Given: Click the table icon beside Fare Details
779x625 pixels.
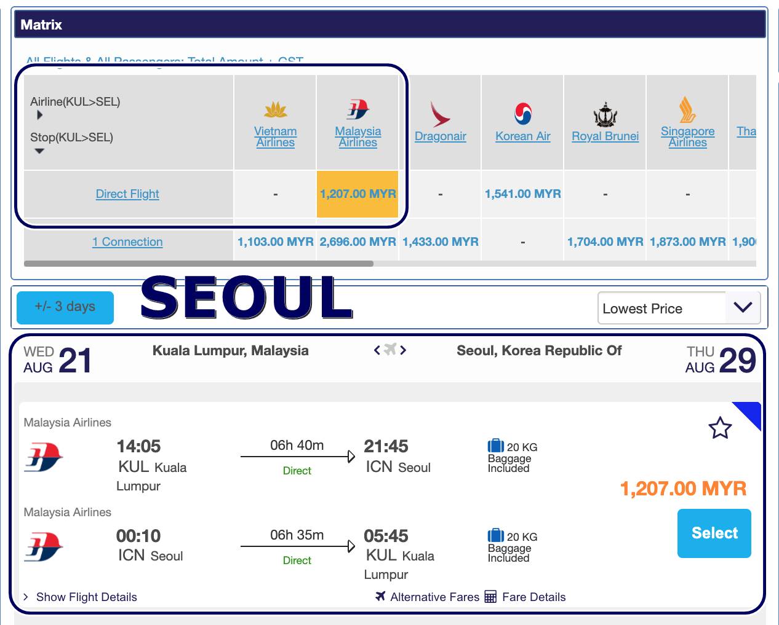Looking at the screenshot, I should (x=490, y=597).
